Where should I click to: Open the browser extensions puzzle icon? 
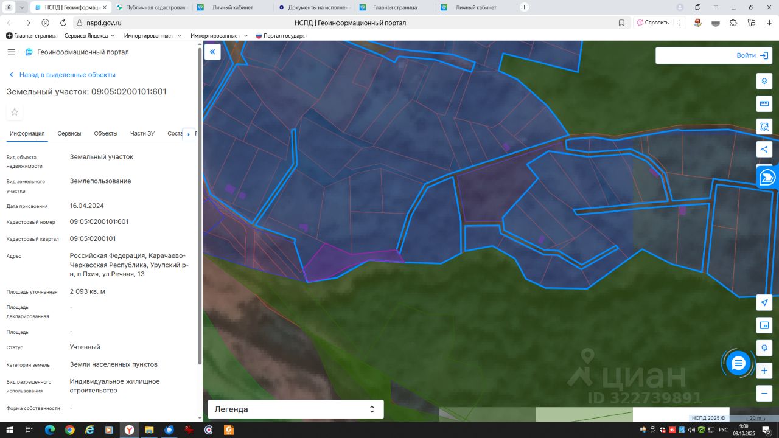(733, 23)
